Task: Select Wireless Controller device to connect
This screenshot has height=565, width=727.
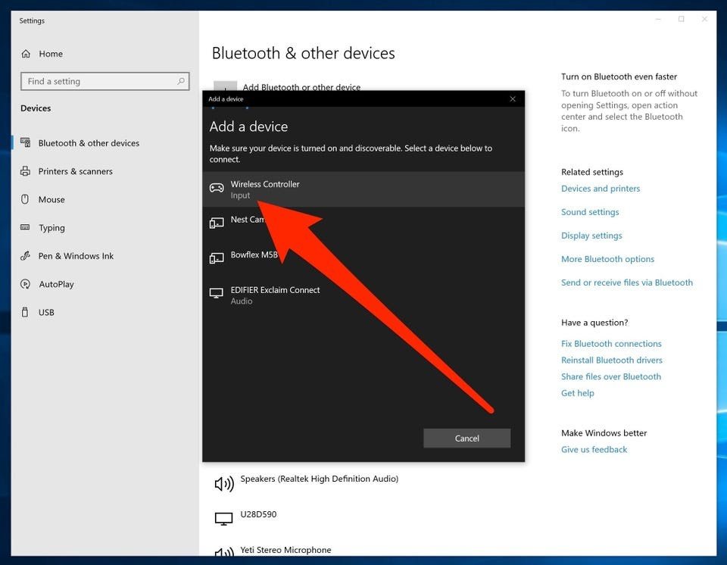Action: click(x=363, y=189)
